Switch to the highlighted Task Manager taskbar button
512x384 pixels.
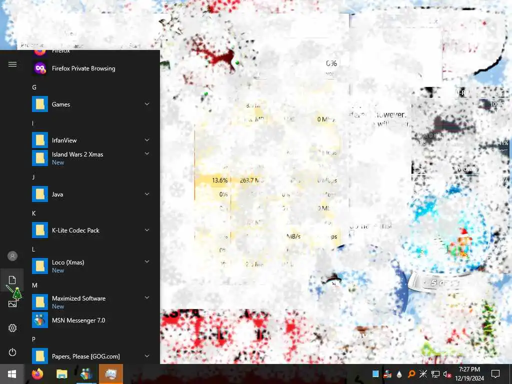pos(111,374)
